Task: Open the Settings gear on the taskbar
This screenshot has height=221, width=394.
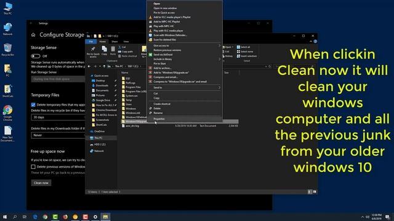Action: coord(95,217)
